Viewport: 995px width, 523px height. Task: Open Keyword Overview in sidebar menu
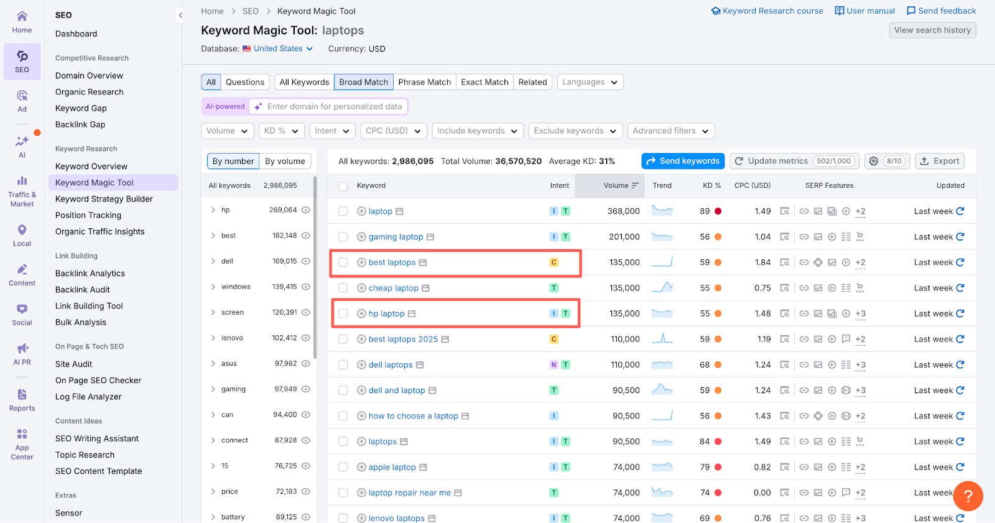pos(91,166)
